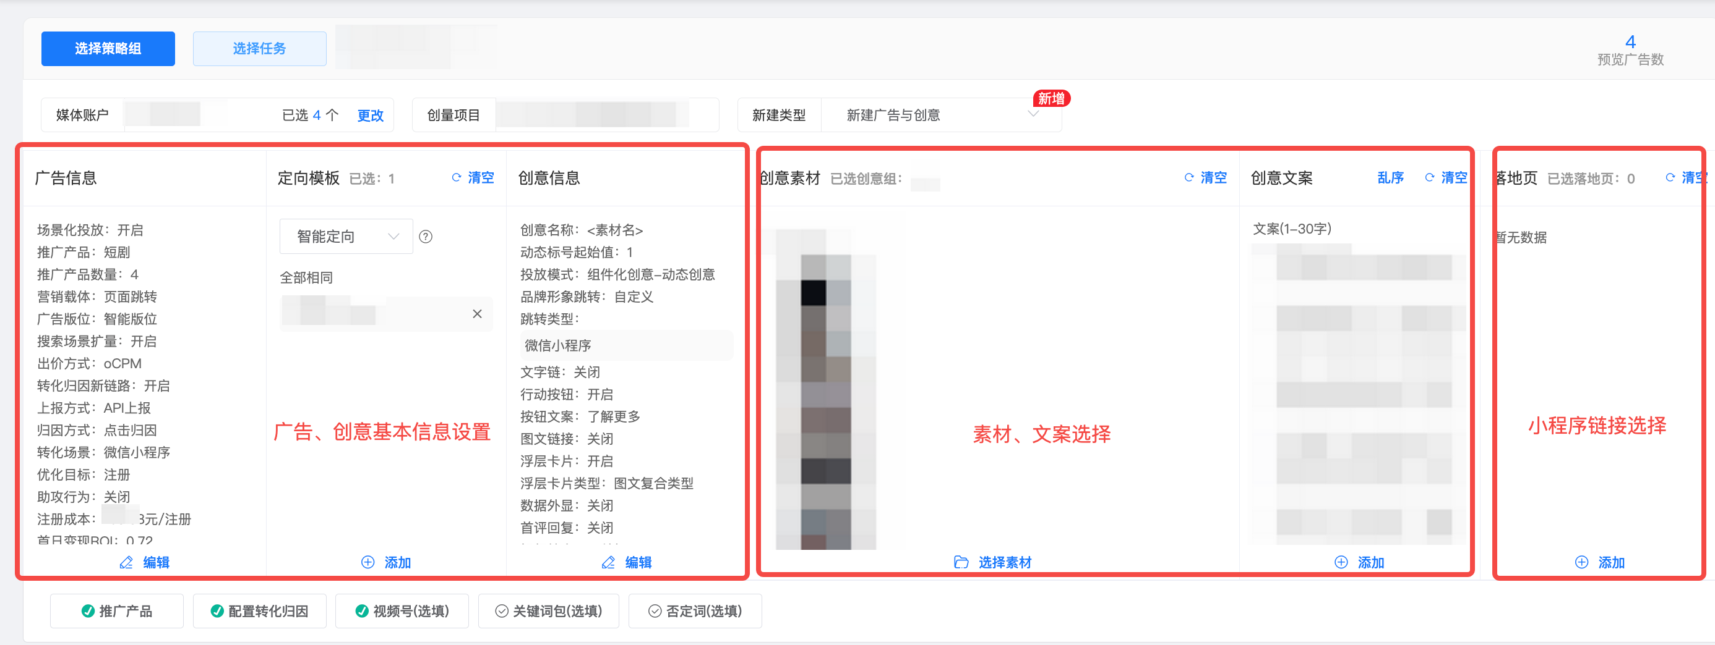This screenshot has height=645, width=1715.
Task: Open the 新建广告与创意 type dropdown
Action: point(942,115)
